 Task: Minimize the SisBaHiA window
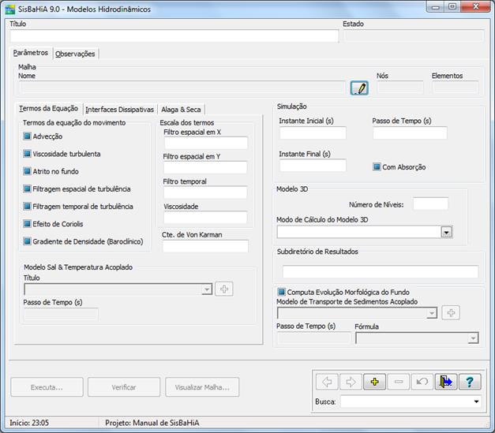click(436, 7)
